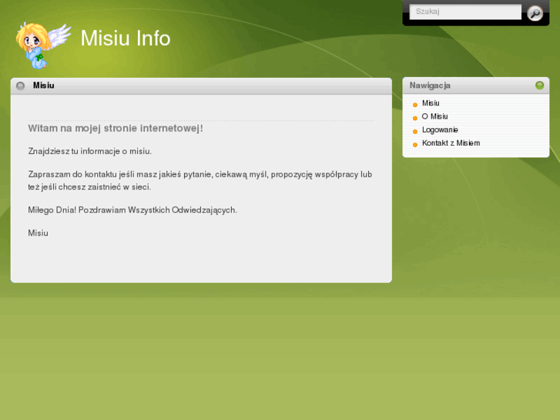560x420 pixels.
Task: Click the green circle icon in Nawigacja header
Action: [x=539, y=85]
